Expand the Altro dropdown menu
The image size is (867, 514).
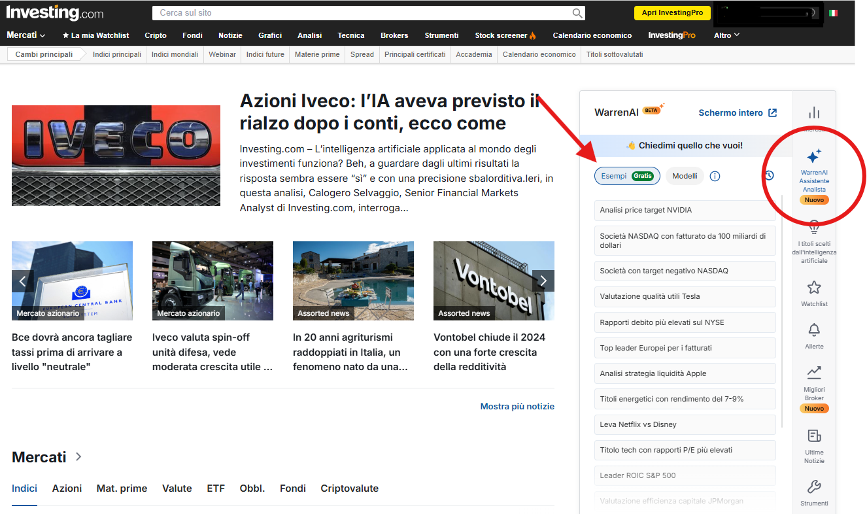(x=726, y=35)
